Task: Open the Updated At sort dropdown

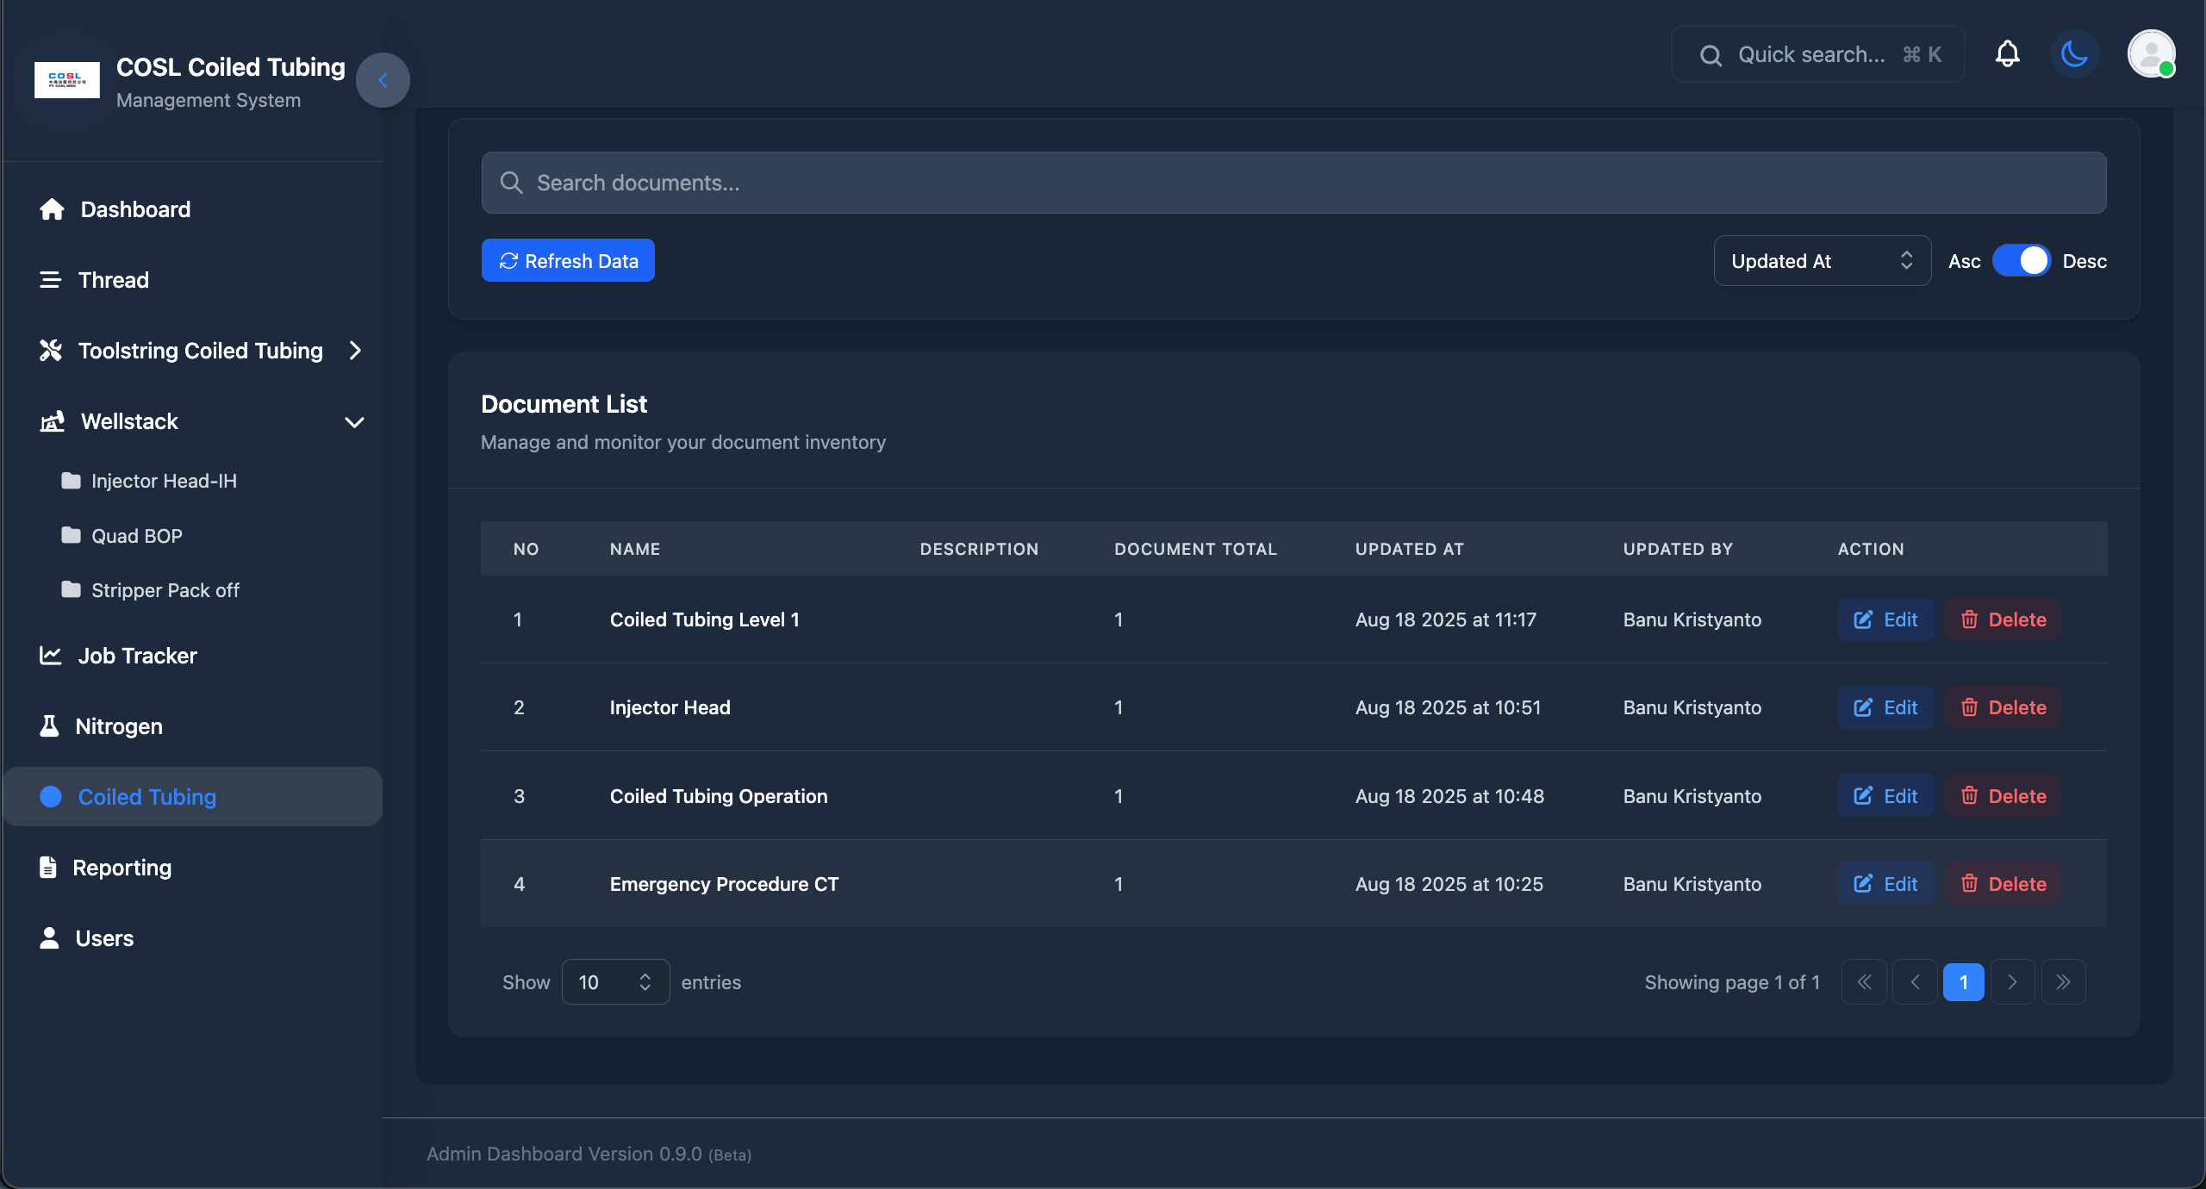Action: 1822,261
